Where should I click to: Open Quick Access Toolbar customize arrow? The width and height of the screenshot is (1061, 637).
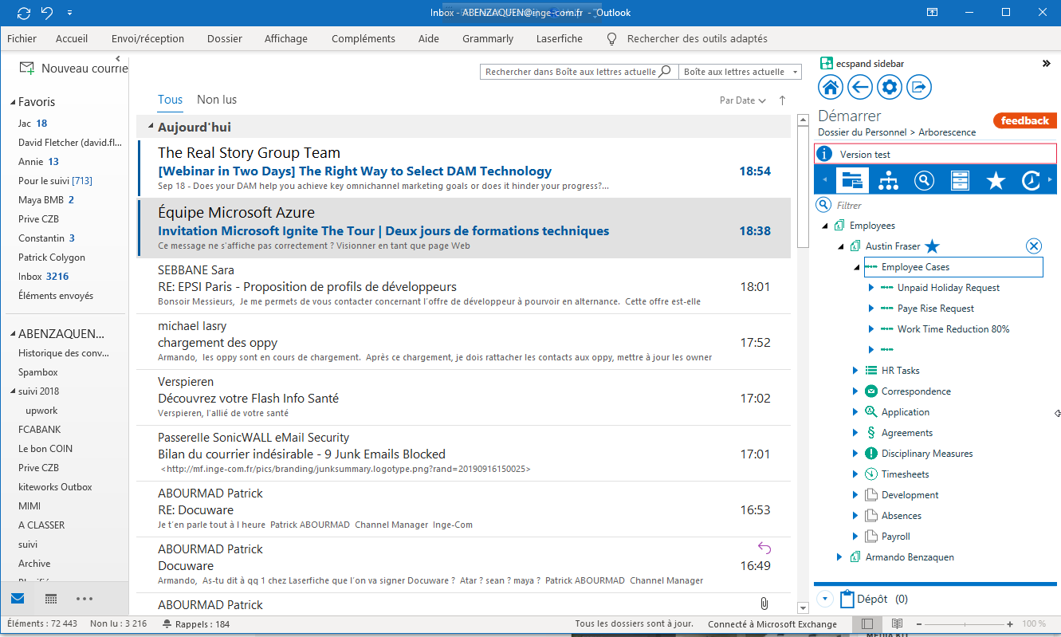tap(70, 13)
